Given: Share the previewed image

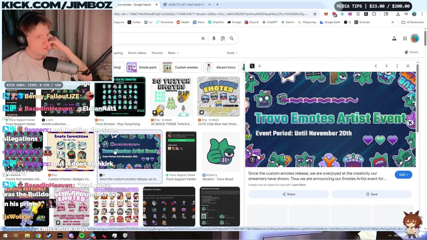Looking at the screenshot, I should (289, 194).
